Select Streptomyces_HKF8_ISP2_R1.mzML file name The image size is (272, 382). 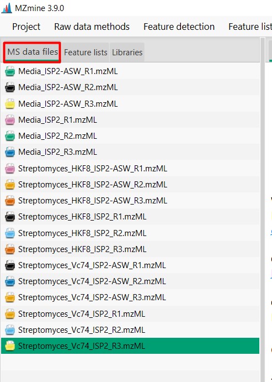(82, 217)
